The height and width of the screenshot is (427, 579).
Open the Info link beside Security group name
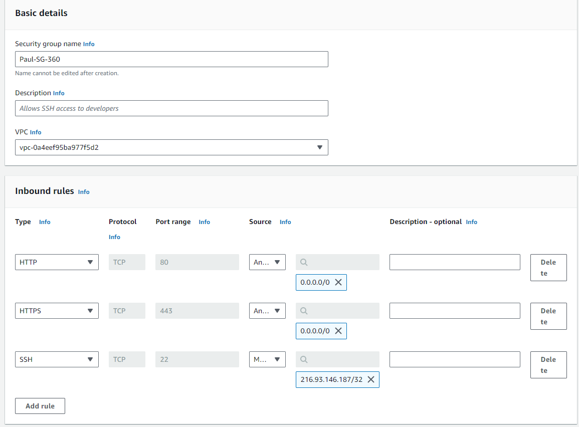(x=89, y=44)
